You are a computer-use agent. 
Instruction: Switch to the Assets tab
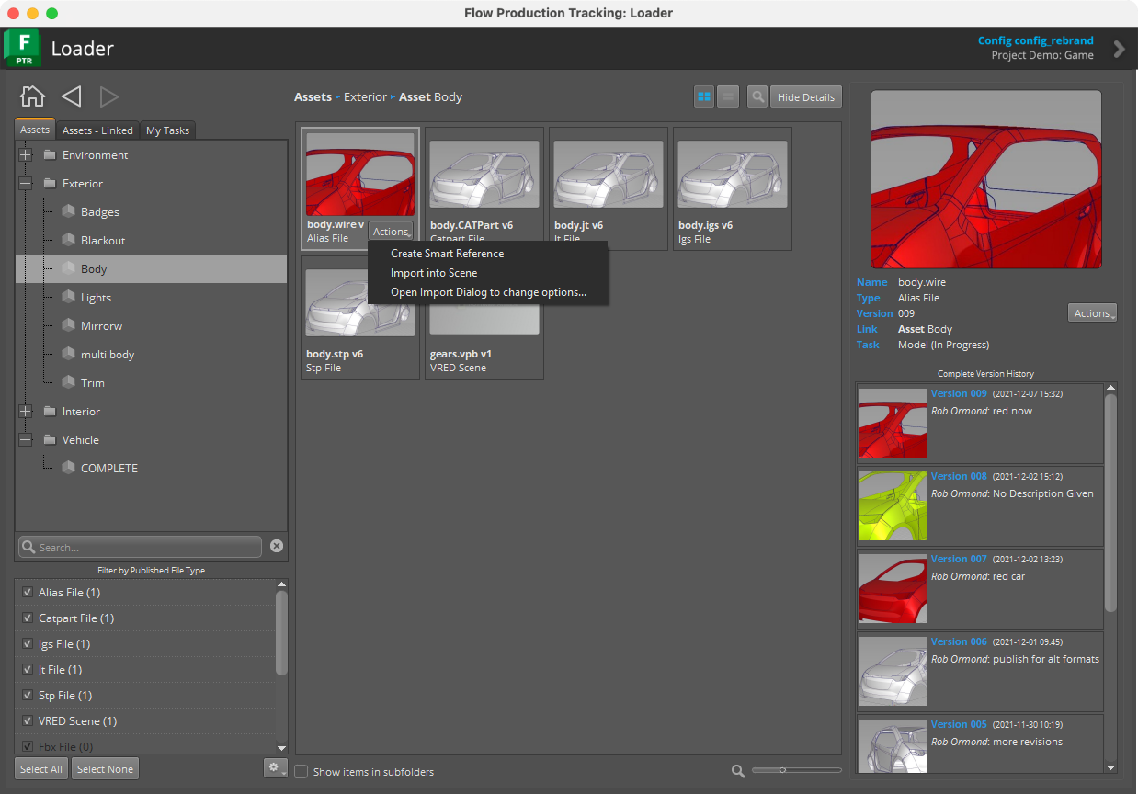click(x=35, y=130)
